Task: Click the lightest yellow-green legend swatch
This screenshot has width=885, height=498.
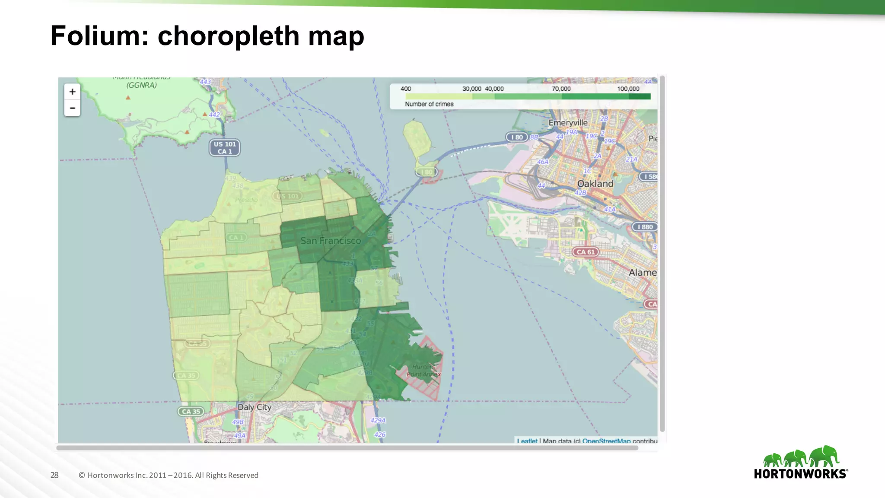Action: 439,96
